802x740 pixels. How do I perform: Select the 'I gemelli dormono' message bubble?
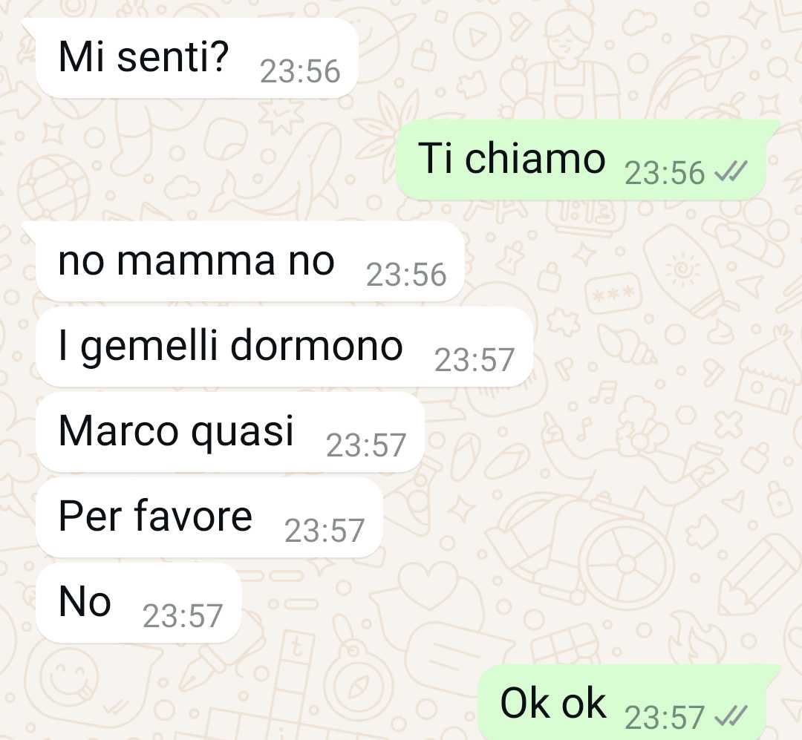coord(284,347)
